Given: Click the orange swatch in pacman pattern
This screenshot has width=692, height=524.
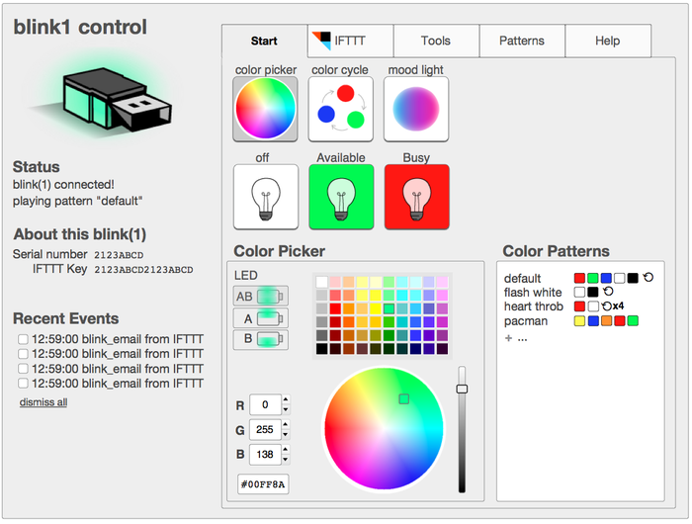Looking at the screenshot, I should (x=606, y=321).
